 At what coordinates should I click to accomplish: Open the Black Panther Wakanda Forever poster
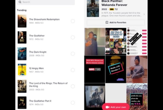point(93,8)
